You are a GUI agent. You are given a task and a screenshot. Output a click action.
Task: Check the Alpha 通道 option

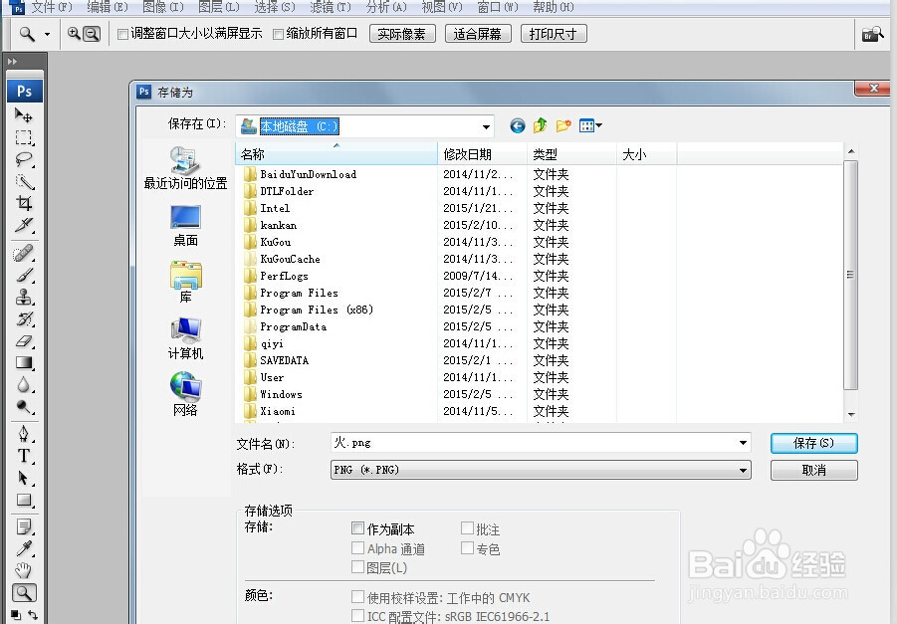(x=356, y=547)
